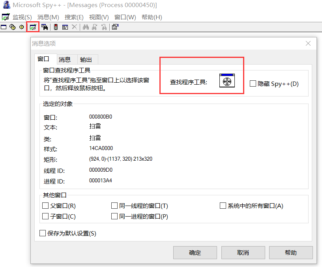Click the window handle value 000800B0

101,117
